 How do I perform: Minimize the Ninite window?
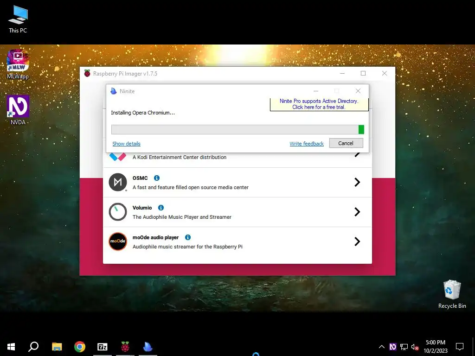coord(315,91)
